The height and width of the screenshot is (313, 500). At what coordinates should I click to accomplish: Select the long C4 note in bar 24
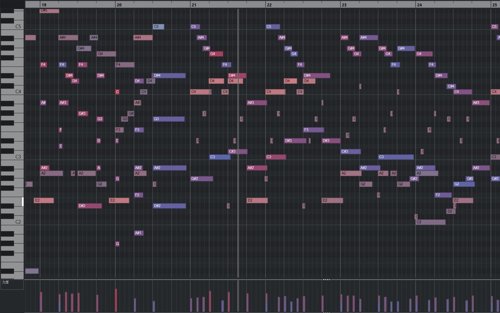[463, 92]
